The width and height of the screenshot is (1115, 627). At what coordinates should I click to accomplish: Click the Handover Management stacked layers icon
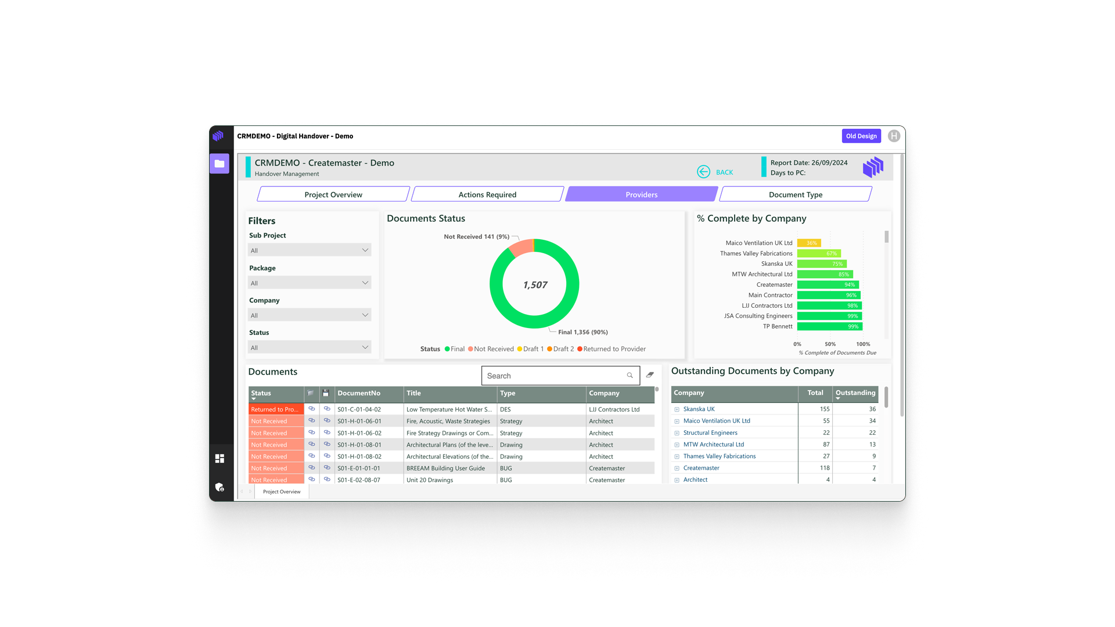click(875, 168)
